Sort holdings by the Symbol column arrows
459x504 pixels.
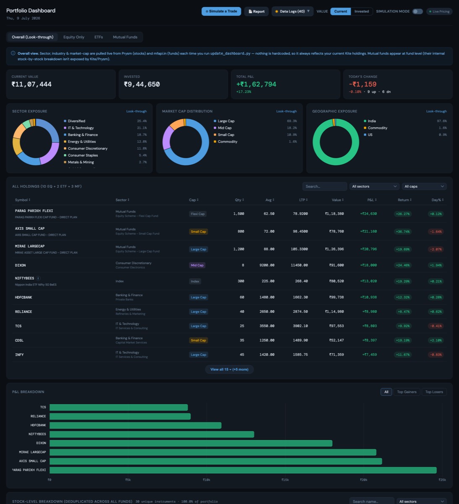coord(29,200)
